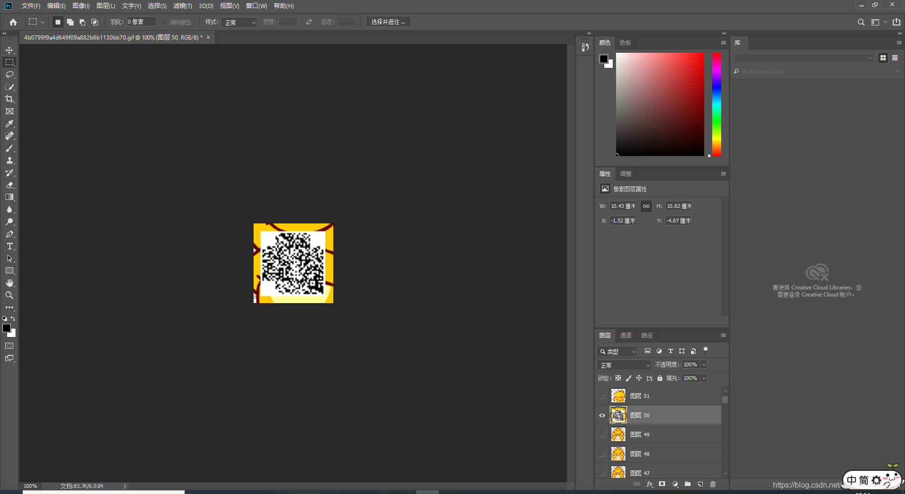The width and height of the screenshot is (905, 494).
Task: Select the Spot Healing Brush tool
Action: 9,136
